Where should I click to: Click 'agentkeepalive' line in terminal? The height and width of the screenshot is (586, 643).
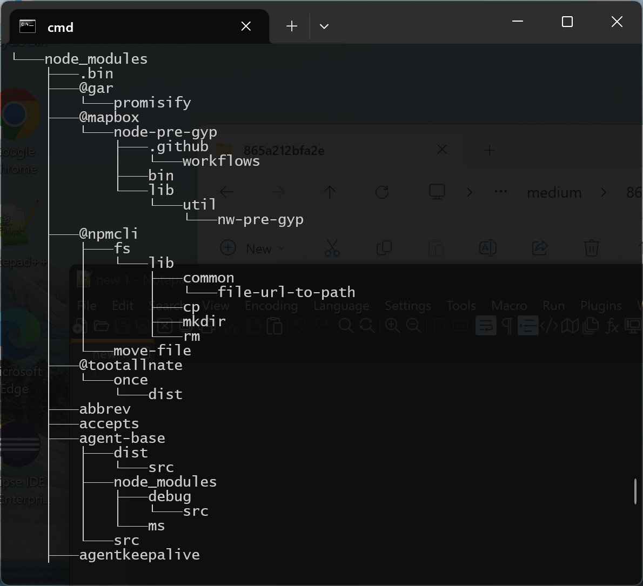click(139, 555)
